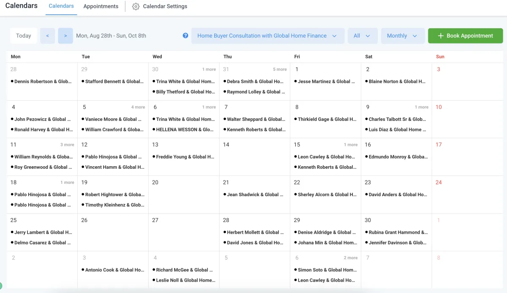Open Jennifer Davinson appointment

396,243
